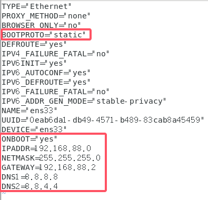Click the IPV4_FAILURE_FATAL="no" line
This screenshot has height=200, width=208.
coord(55,54)
